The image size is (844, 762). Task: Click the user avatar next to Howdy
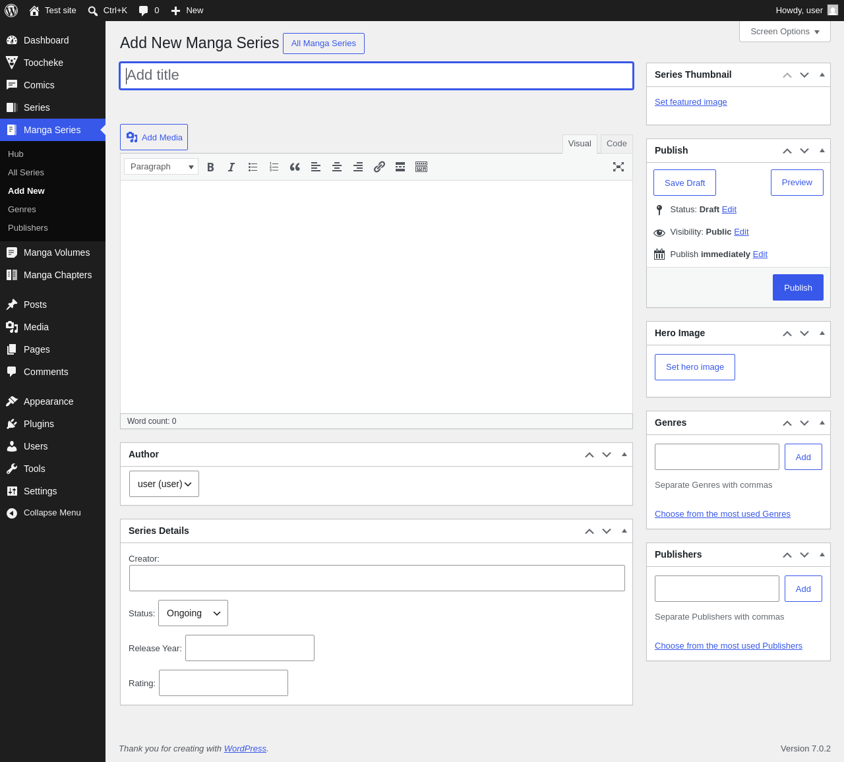click(x=833, y=11)
